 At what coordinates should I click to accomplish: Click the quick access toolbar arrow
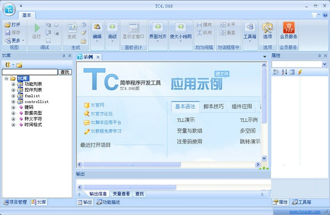[x=21, y=6]
